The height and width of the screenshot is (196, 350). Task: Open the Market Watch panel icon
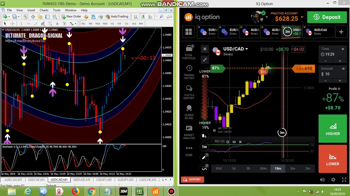click(x=26, y=17)
